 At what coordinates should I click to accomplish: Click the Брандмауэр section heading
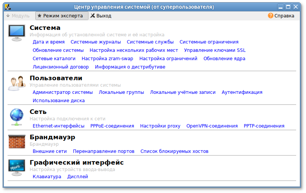[x=52, y=137]
